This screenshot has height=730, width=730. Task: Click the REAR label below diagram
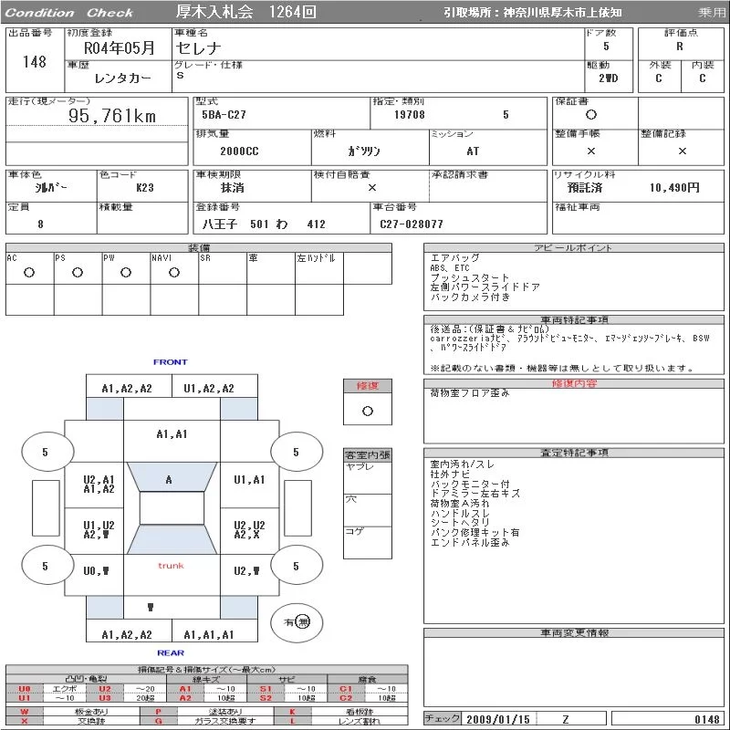click(171, 652)
